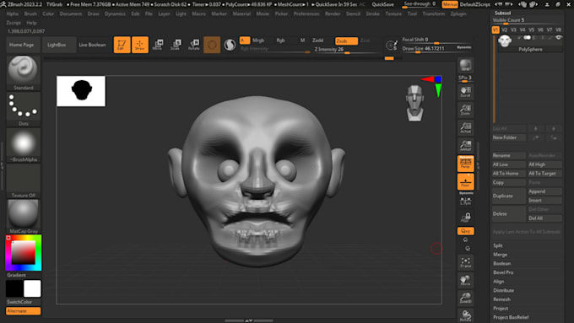Screen dimensions: 574x323
Task: Open the Alpha menu
Action: (x=13, y=13)
